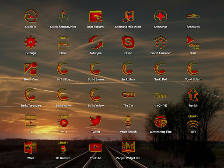Select the Sunkt Blue icon
224x168 pixels.
click(63, 69)
